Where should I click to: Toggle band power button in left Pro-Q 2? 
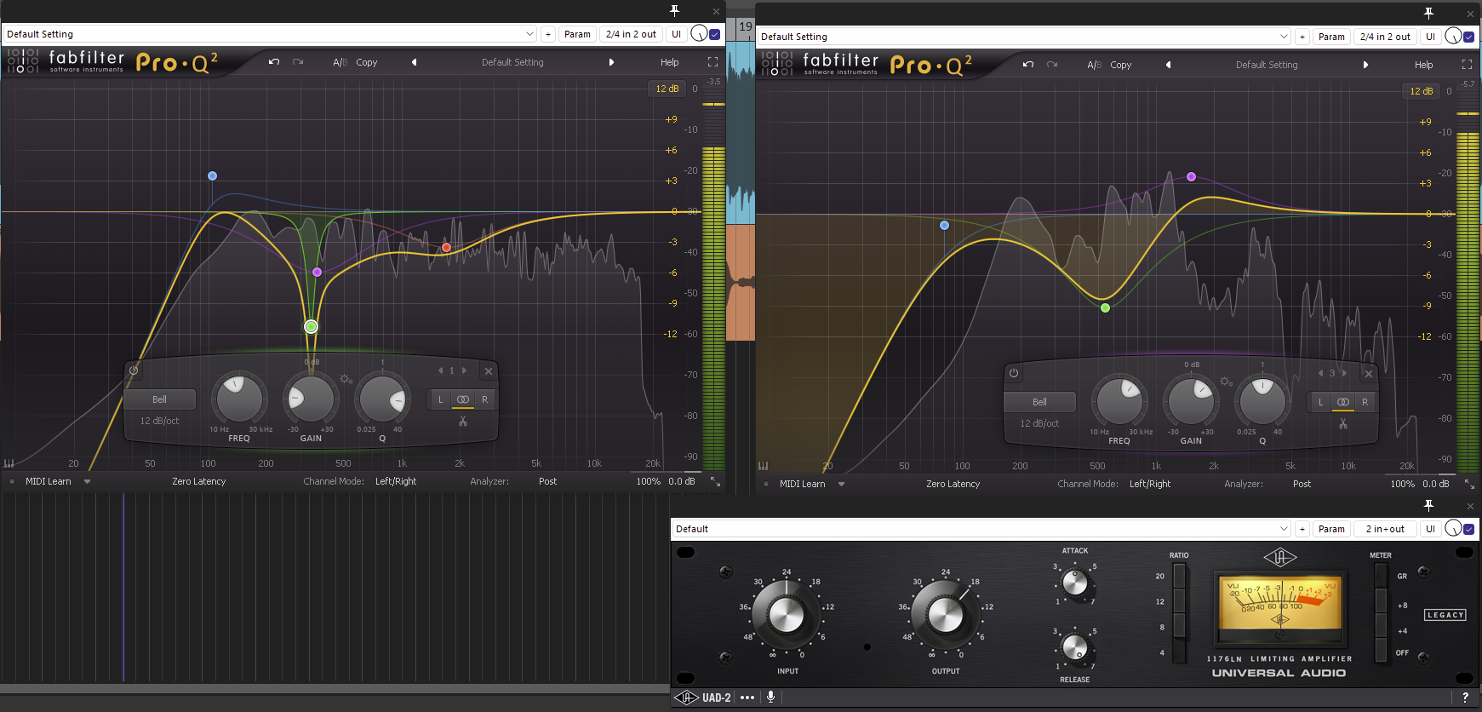(x=134, y=370)
